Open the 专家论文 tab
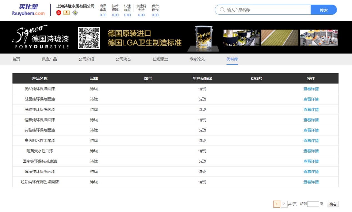 197,59
